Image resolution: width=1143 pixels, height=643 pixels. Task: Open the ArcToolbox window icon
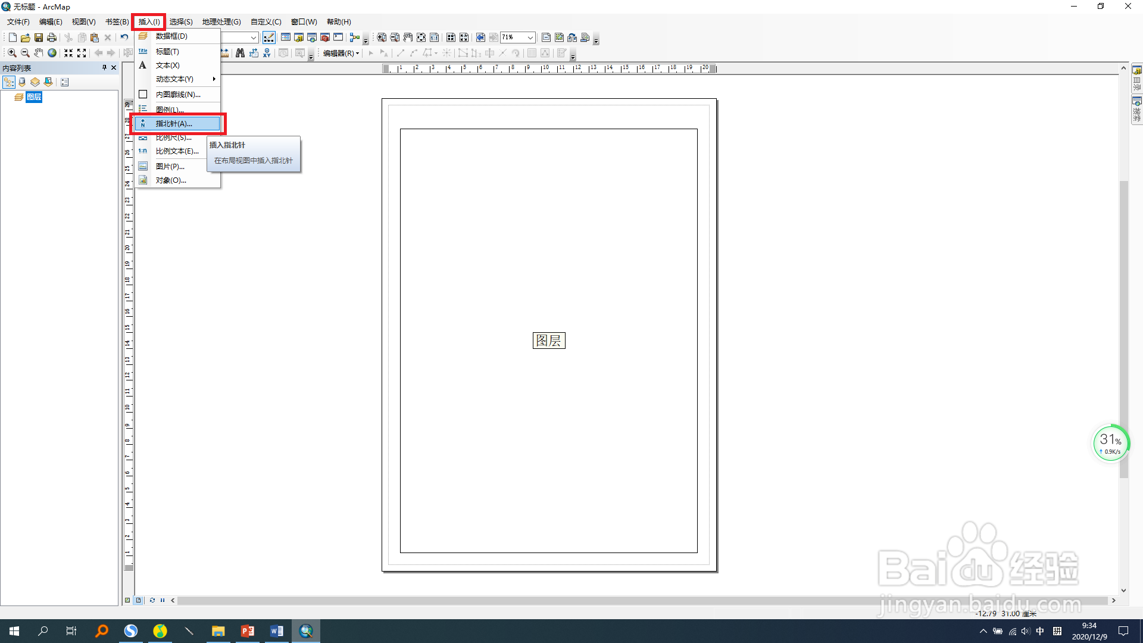325,38
